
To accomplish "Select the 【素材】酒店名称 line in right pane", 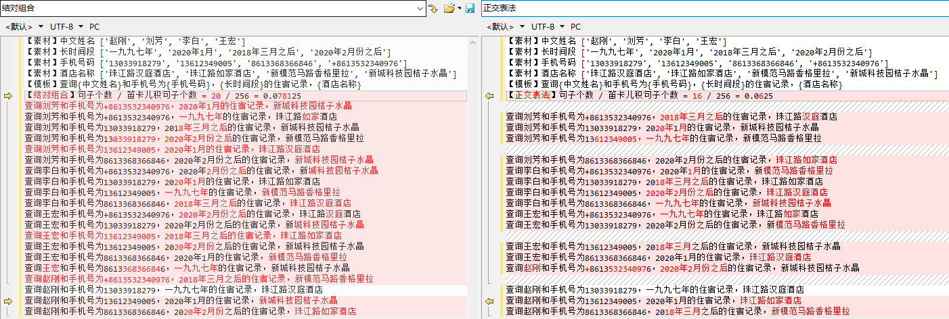I will tap(722, 74).
